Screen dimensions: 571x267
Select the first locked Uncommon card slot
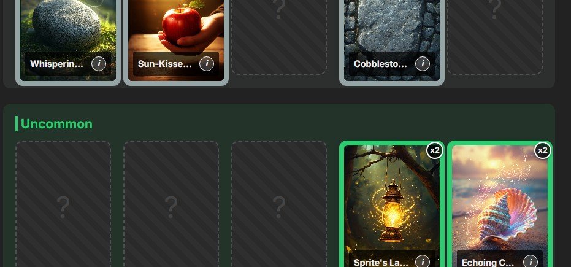point(63,204)
